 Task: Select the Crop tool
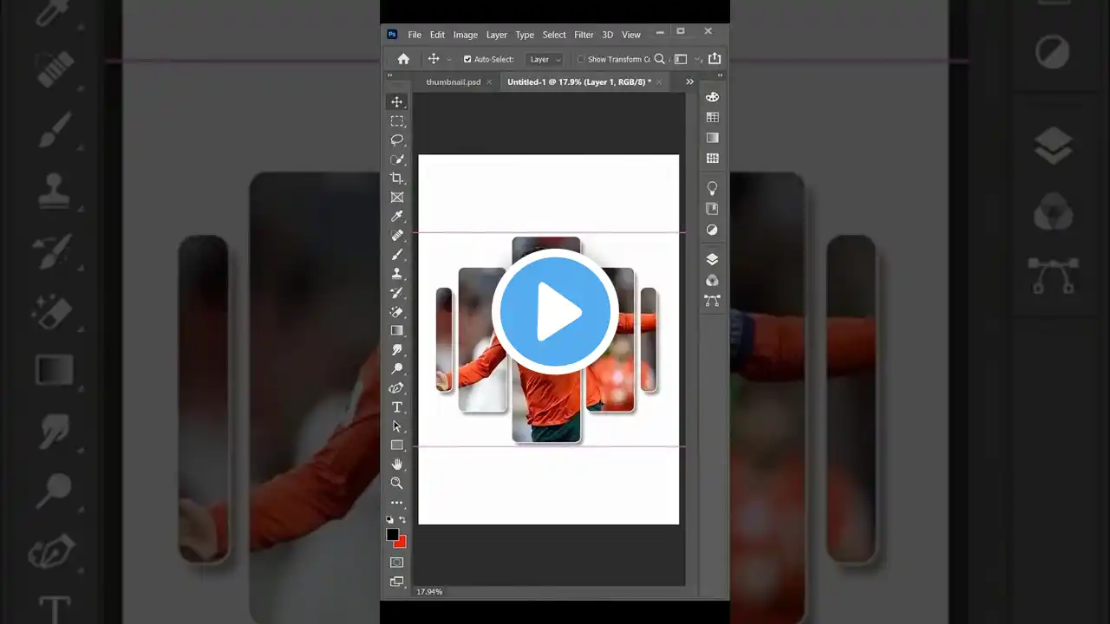tap(397, 179)
